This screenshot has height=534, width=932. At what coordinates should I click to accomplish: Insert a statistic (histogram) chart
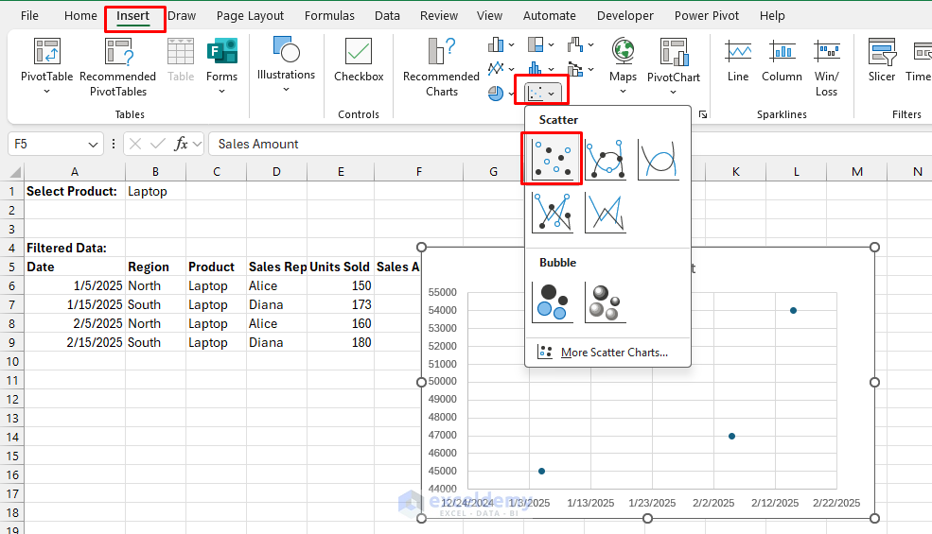point(536,69)
